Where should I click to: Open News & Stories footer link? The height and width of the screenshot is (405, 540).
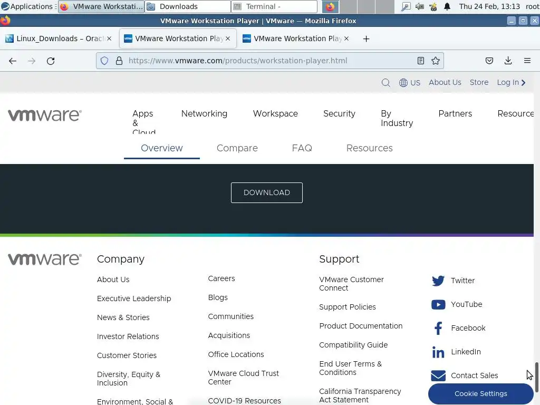tap(123, 317)
